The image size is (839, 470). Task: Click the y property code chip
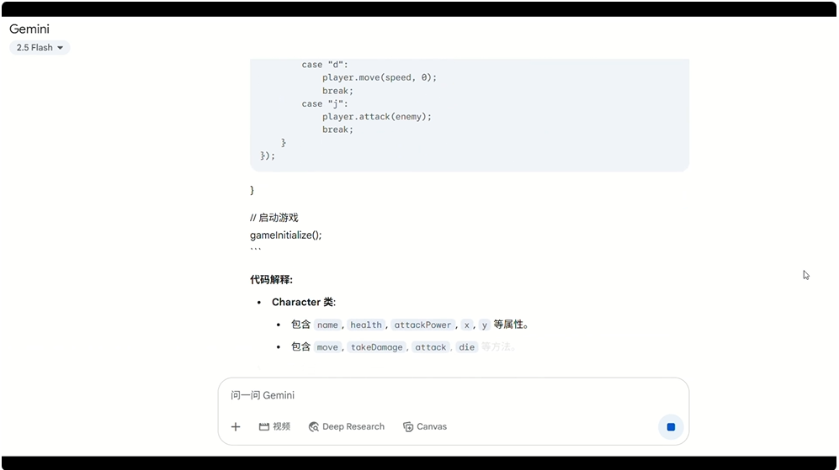tap(484, 325)
